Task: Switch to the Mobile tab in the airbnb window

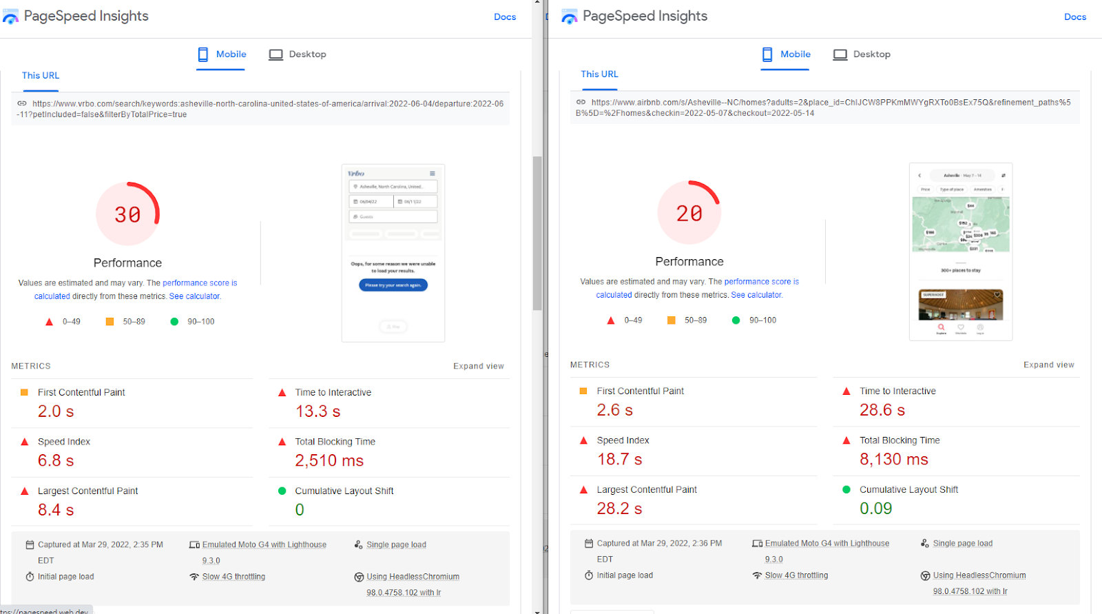Action: coord(785,54)
